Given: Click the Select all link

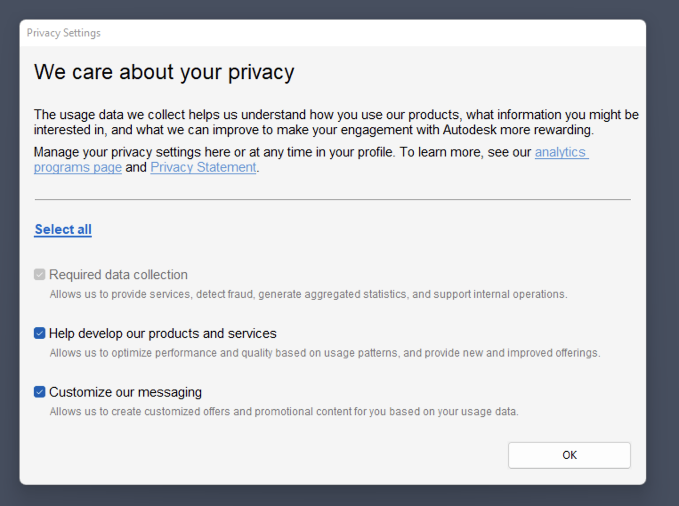Looking at the screenshot, I should click(63, 229).
